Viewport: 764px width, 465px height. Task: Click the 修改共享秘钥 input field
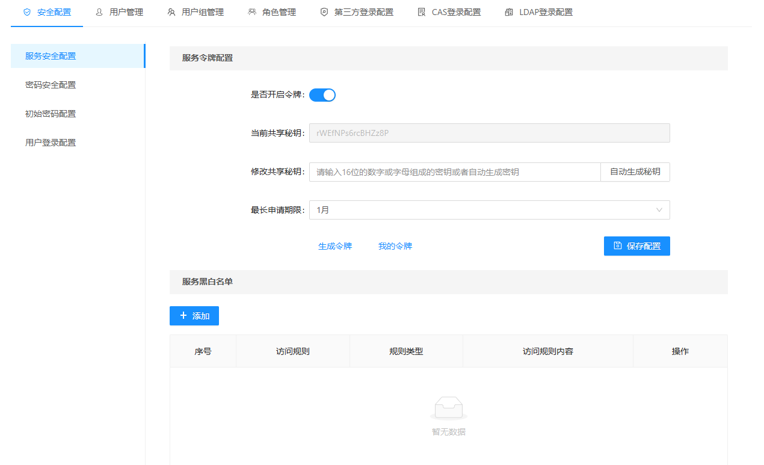454,172
